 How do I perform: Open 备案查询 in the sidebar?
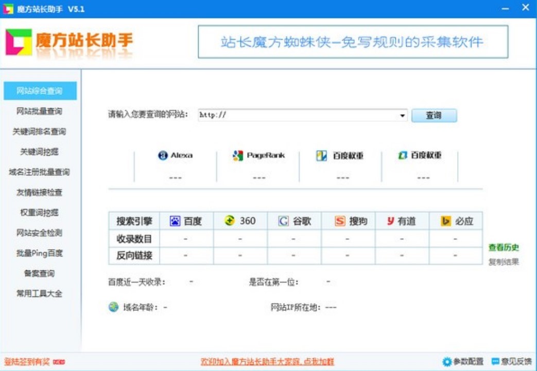[x=39, y=273]
